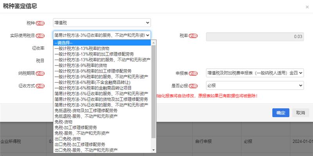Choose the 出口免税-货物 option
The image size is (313, 156).
(68, 138)
